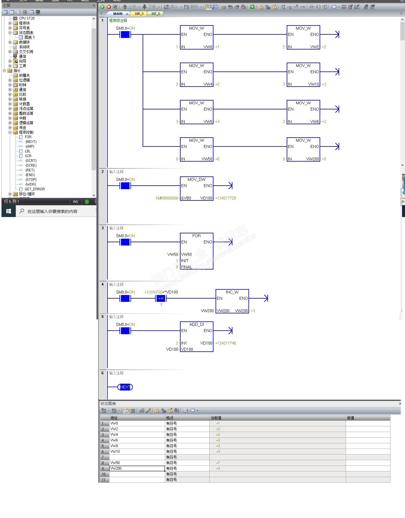
Task: Expand the 向导 tree node
Action: [10, 61]
